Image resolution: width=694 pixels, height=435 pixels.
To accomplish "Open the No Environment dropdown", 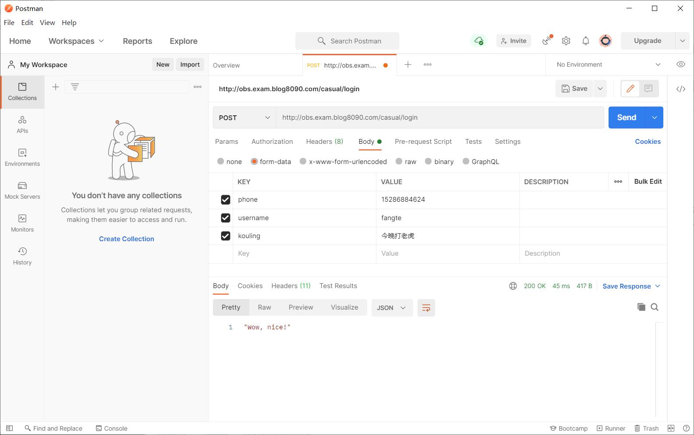I will pyautogui.click(x=609, y=64).
